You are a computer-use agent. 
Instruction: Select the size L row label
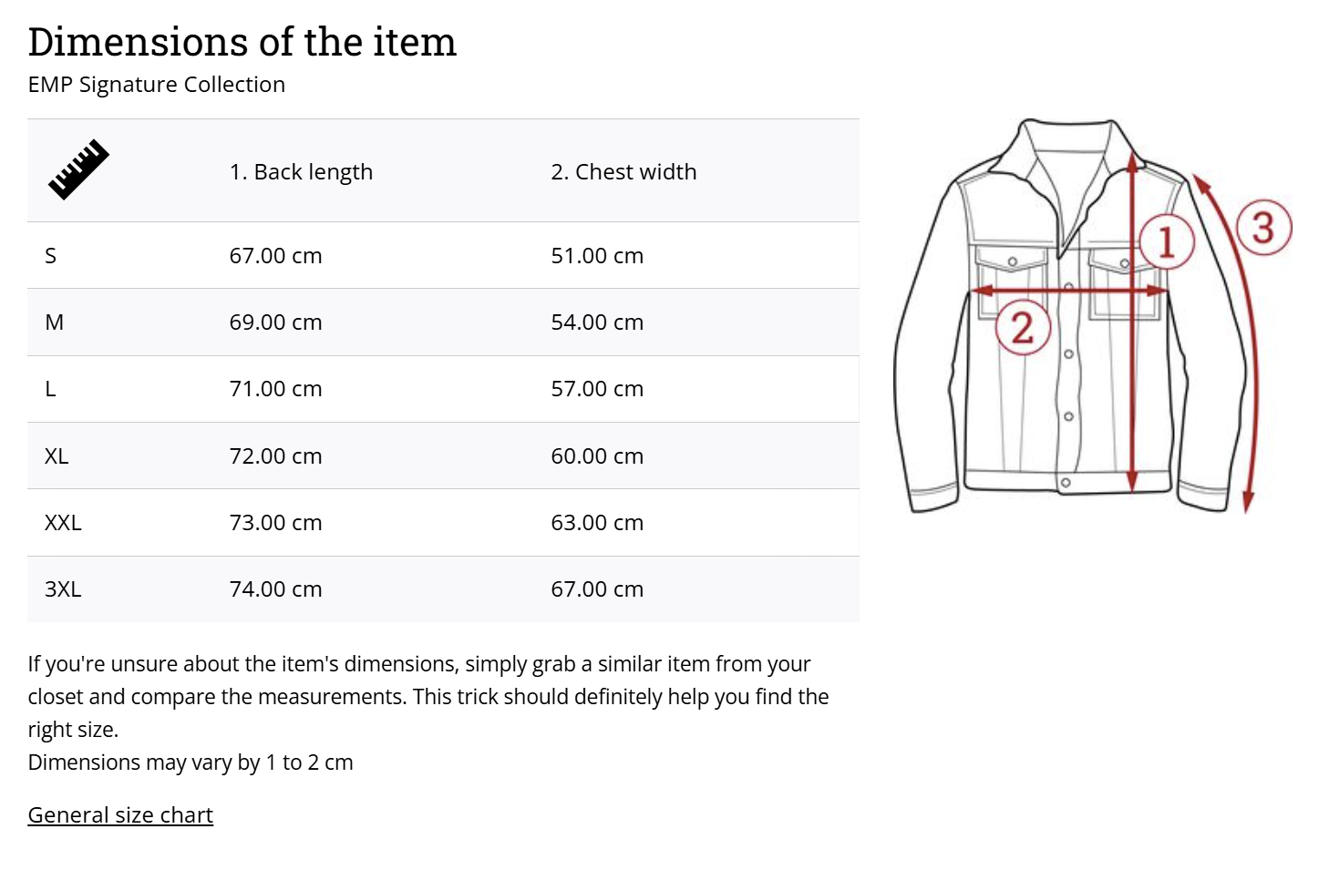[51, 389]
